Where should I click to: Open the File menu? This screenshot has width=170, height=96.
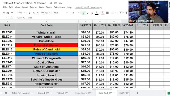5,7
